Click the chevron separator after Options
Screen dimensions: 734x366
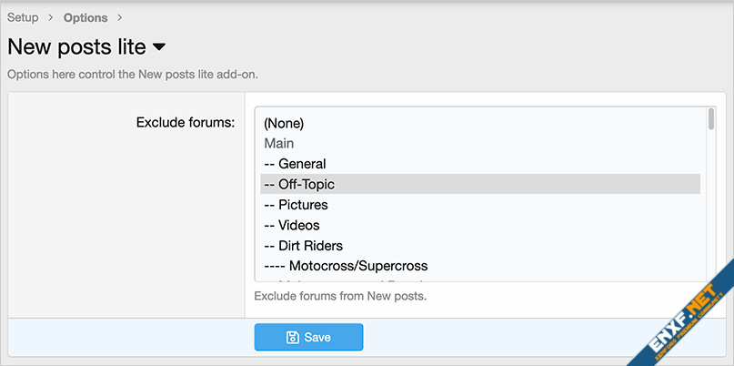coord(120,18)
